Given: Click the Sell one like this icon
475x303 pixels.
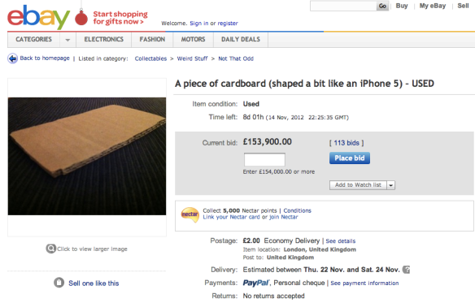Looking at the screenshot, I should pyautogui.click(x=59, y=283).
